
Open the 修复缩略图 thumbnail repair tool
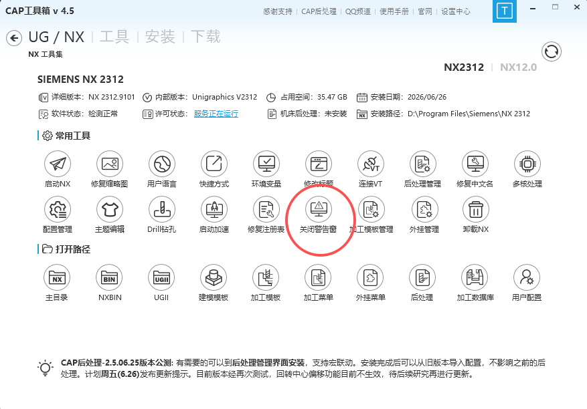pos(110,164)
